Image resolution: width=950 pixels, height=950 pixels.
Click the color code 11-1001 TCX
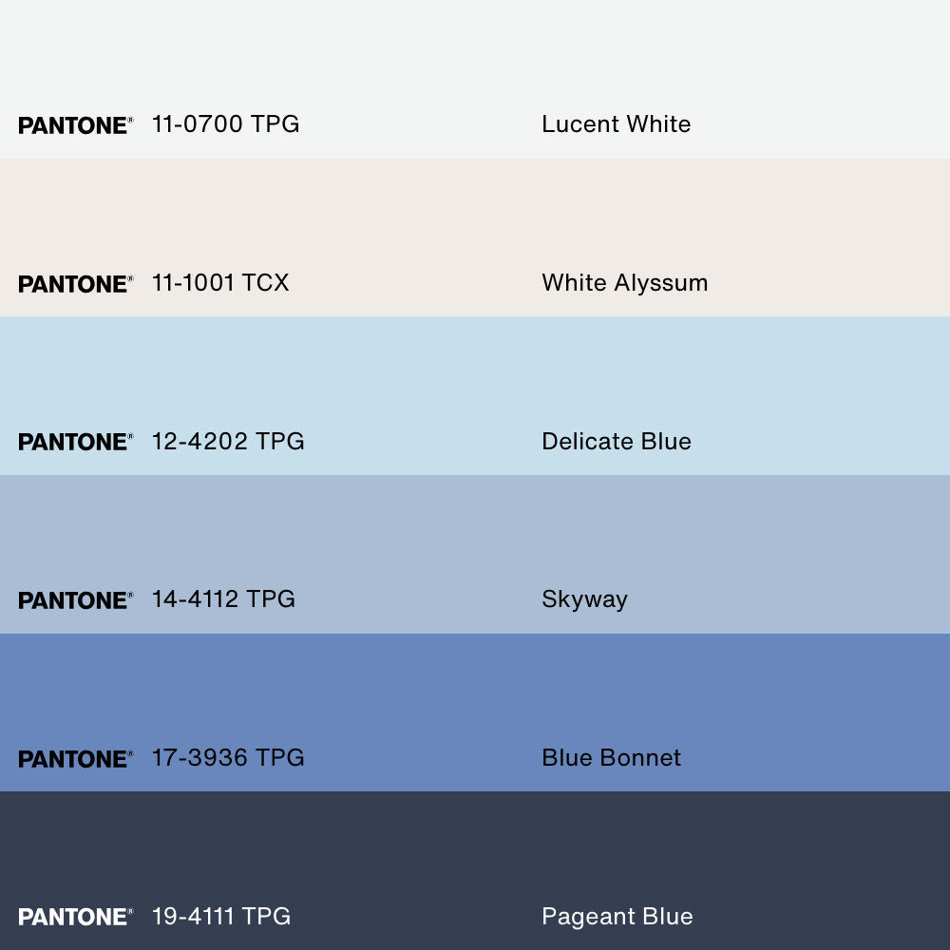(x=220, y=283)
